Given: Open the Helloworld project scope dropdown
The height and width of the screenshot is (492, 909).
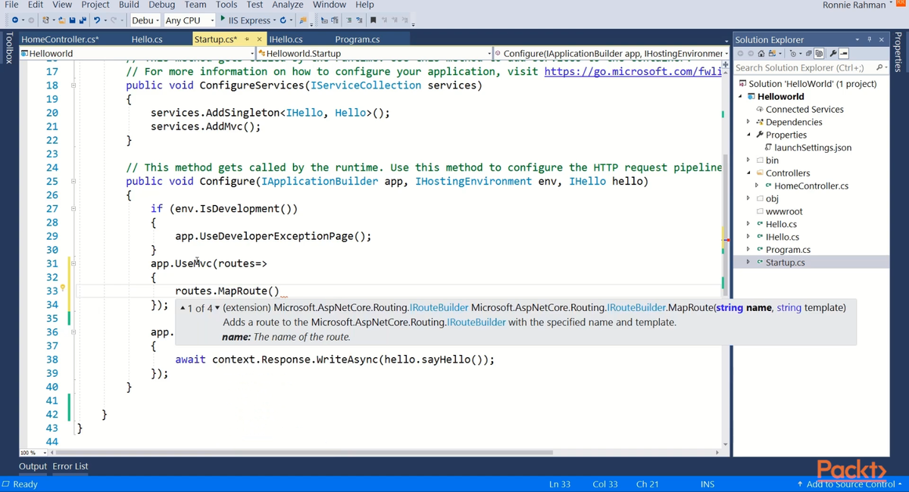Looking at the screenshot, I should 138,53.
